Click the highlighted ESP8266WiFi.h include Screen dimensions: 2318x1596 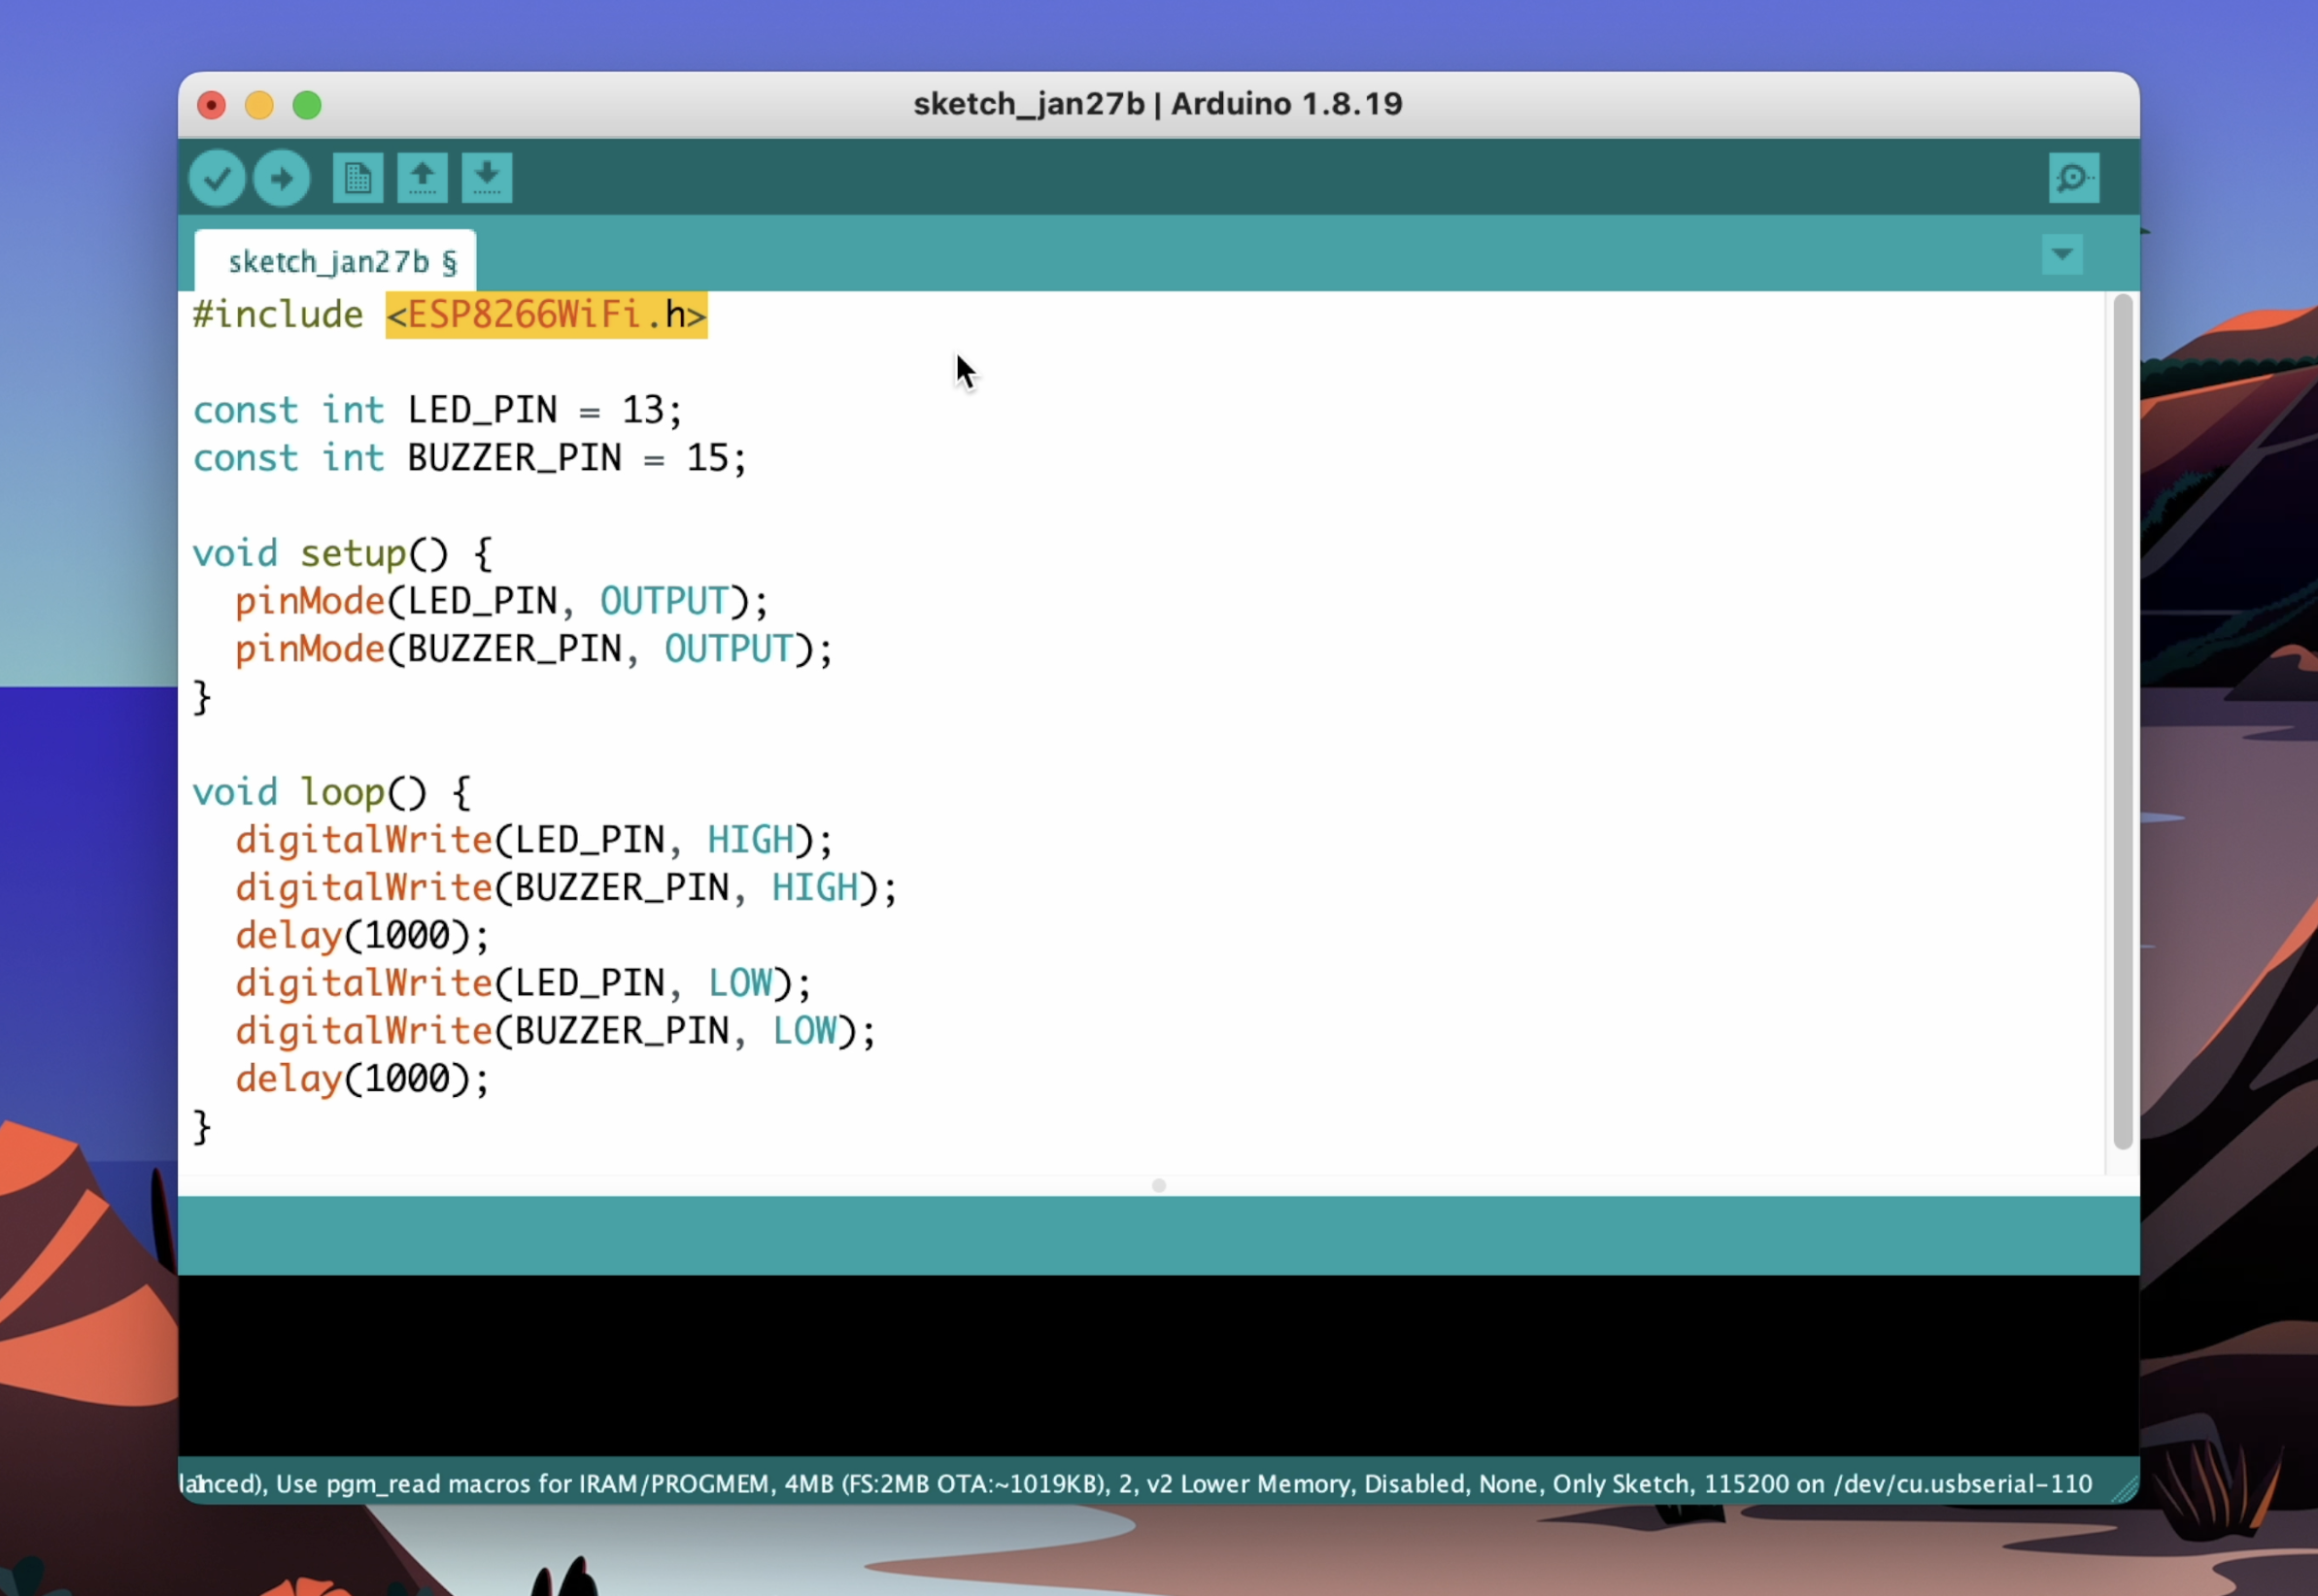[545, 314]
